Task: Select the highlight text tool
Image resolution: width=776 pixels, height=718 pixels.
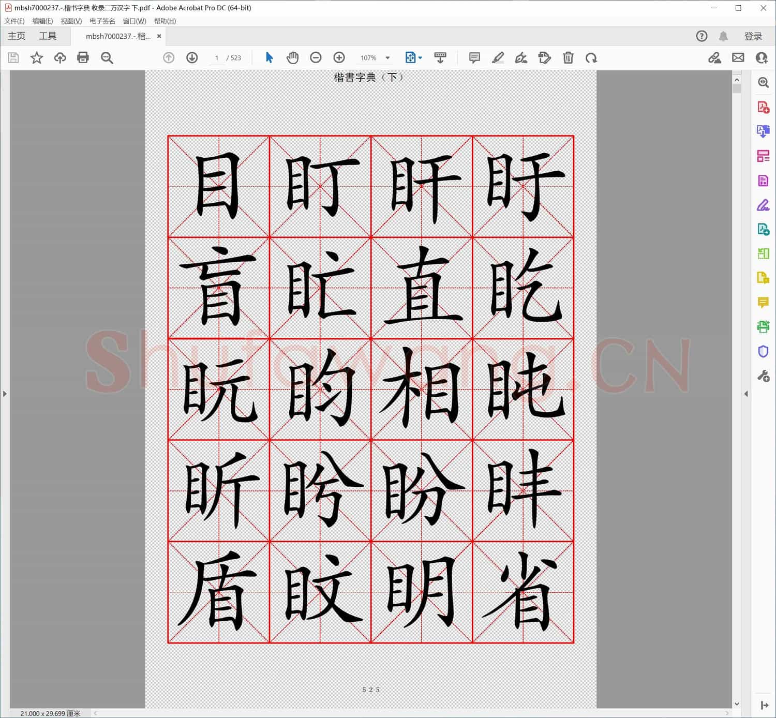Action: tap(498, 57)
